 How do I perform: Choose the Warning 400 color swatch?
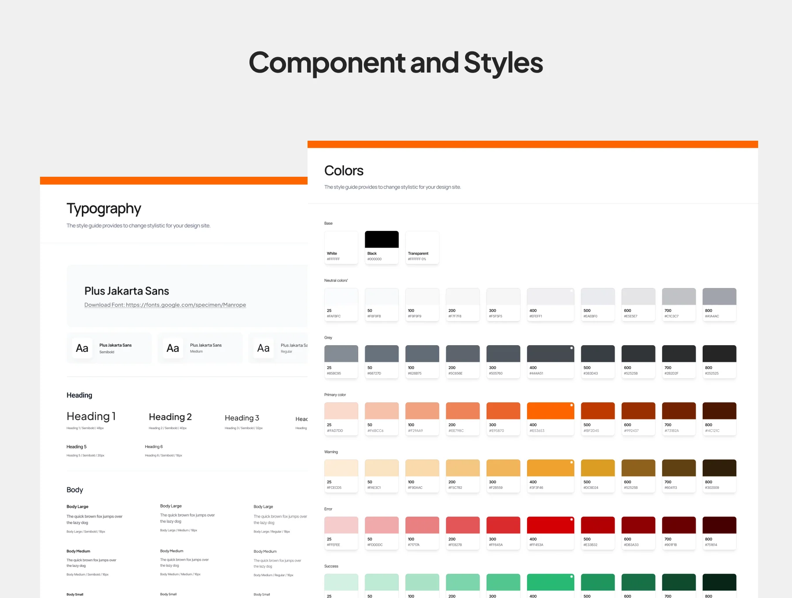click(x=550, y=476)
